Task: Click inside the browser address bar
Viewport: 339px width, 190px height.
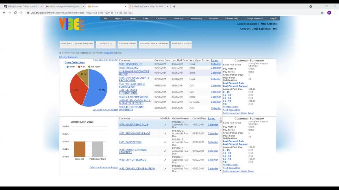Action: click(113, 13)
